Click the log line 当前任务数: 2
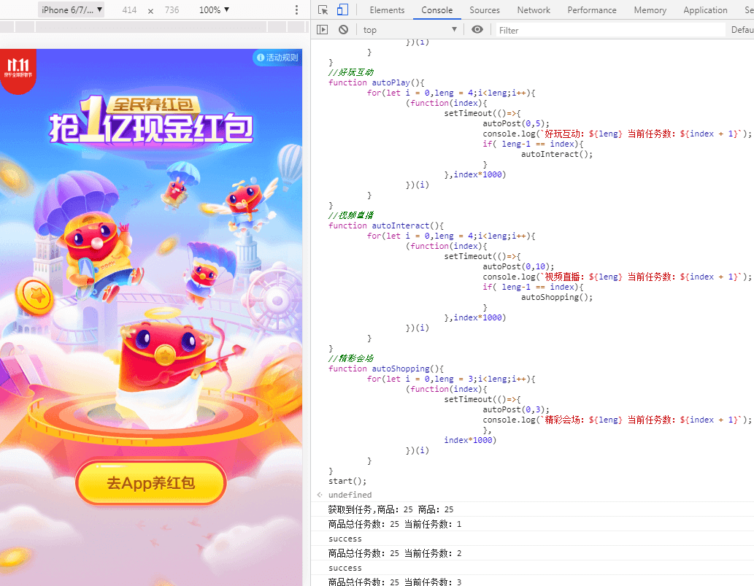The height and width of the screenshot is (586, 754). [x=395, y=553]
